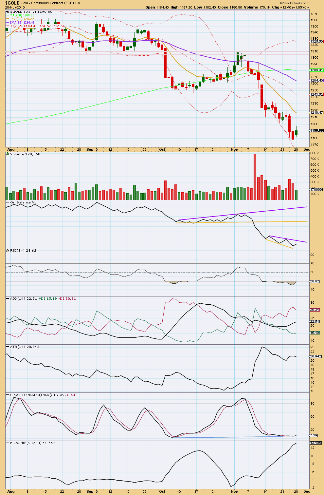This screenshot has height=495, width=324.
Task: Click the Sep label under price chart
Action: pos(90,149)
